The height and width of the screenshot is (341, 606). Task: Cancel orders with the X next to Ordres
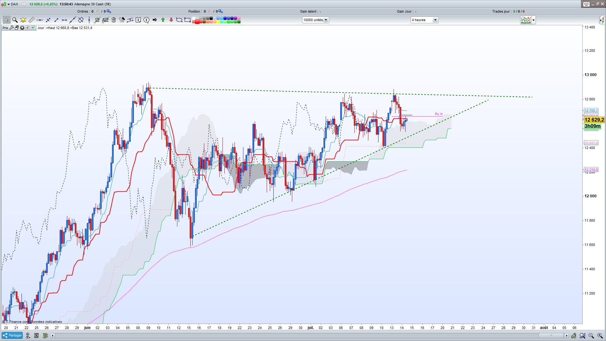point(96,11)
